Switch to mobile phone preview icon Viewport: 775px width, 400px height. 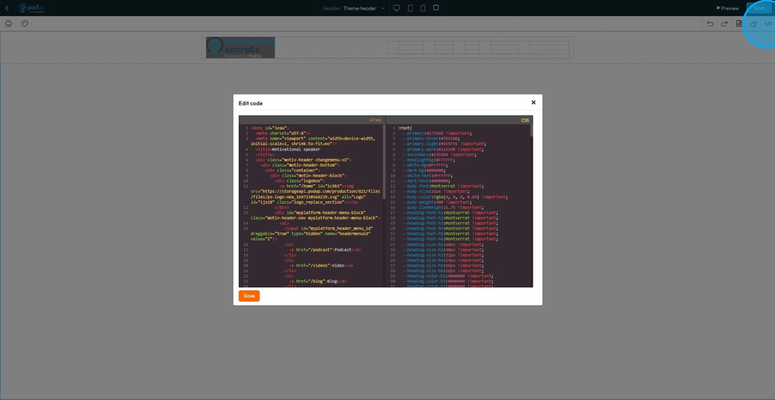(x=423, y=8)
